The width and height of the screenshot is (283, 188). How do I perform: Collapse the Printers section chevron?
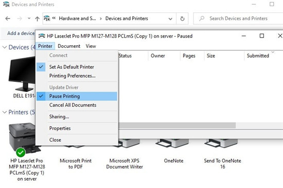(5, 112)
